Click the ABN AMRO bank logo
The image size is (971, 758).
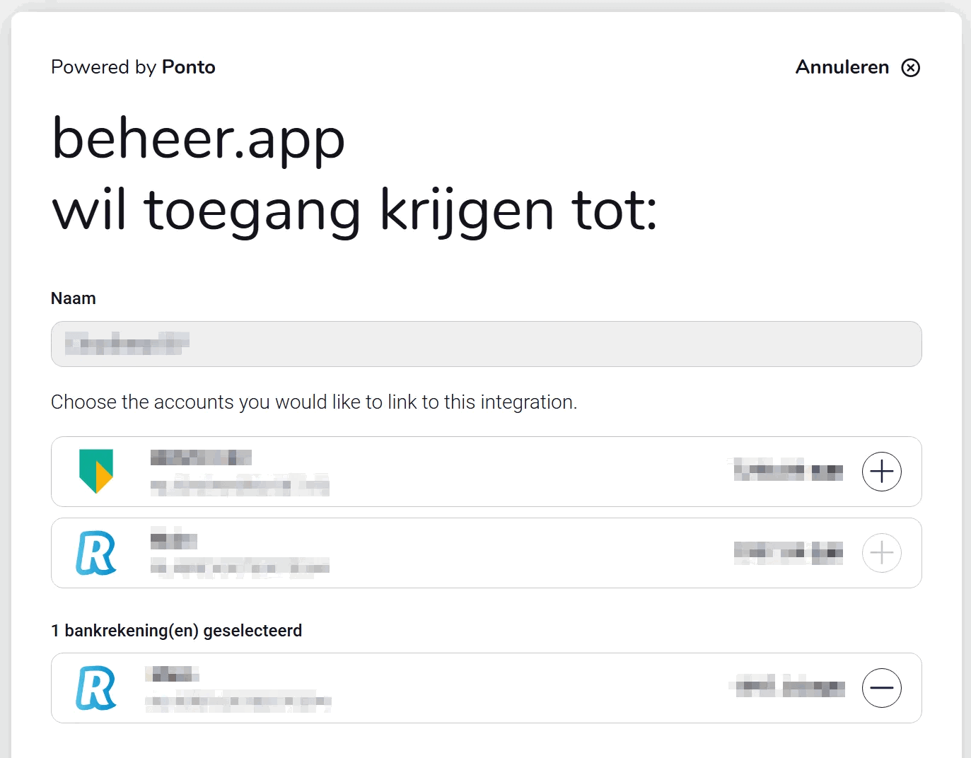tap(95, 471)
